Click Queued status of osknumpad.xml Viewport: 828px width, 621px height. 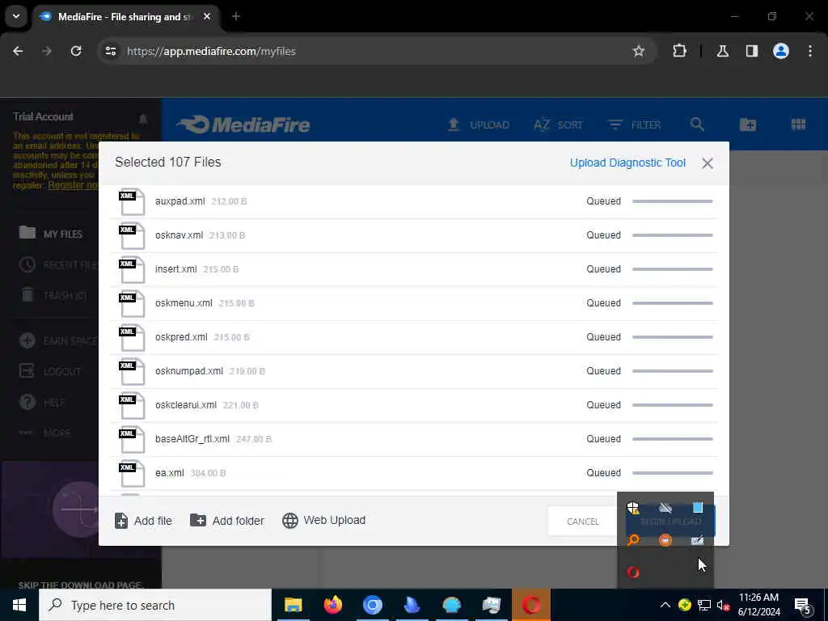[x=603, y=370]
